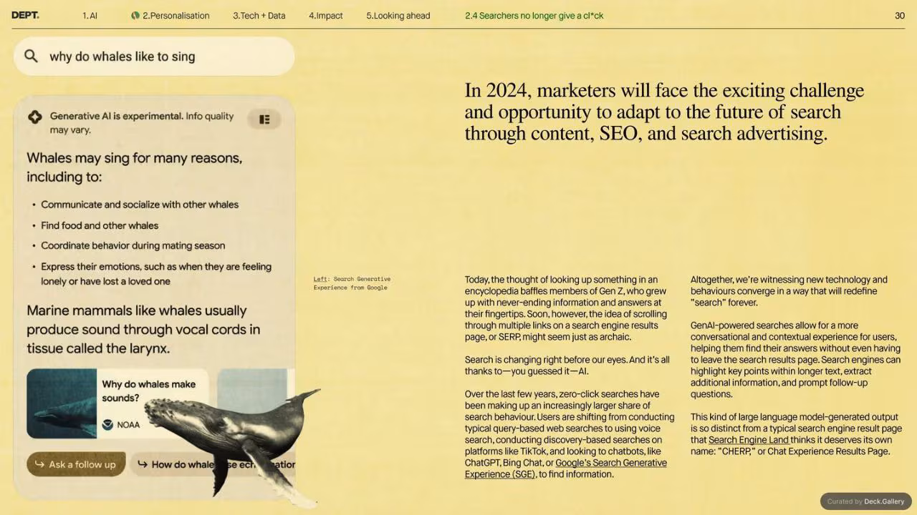Click the search box with whales query
This screenshot has height=515, width=917.
[154, 57]
